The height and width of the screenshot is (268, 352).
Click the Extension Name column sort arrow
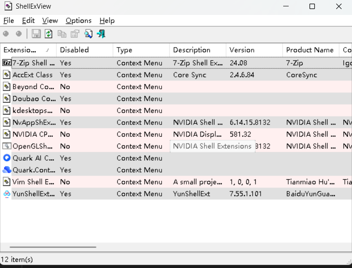click(48, 50)
